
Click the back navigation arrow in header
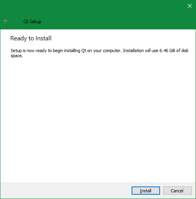point(6,21)
